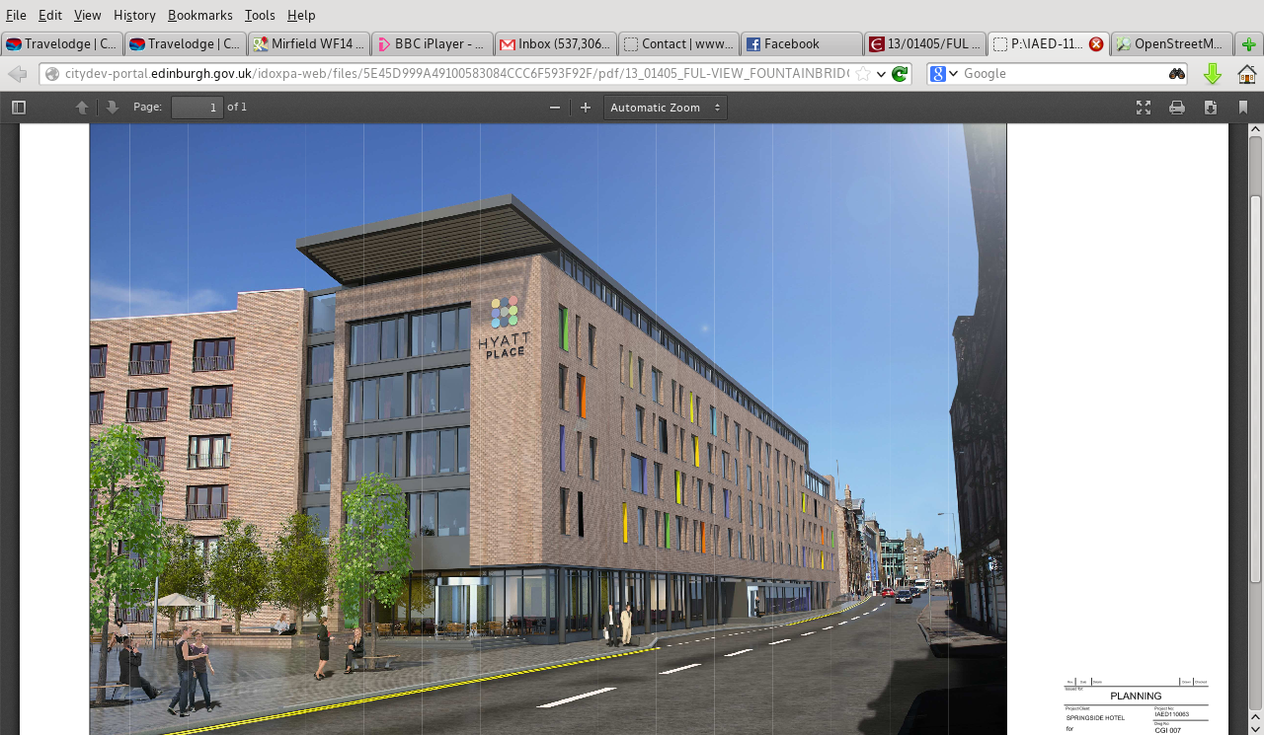Switch to the first Travelodge tab
Screen dimensions: 1264x735
(61, 43)
